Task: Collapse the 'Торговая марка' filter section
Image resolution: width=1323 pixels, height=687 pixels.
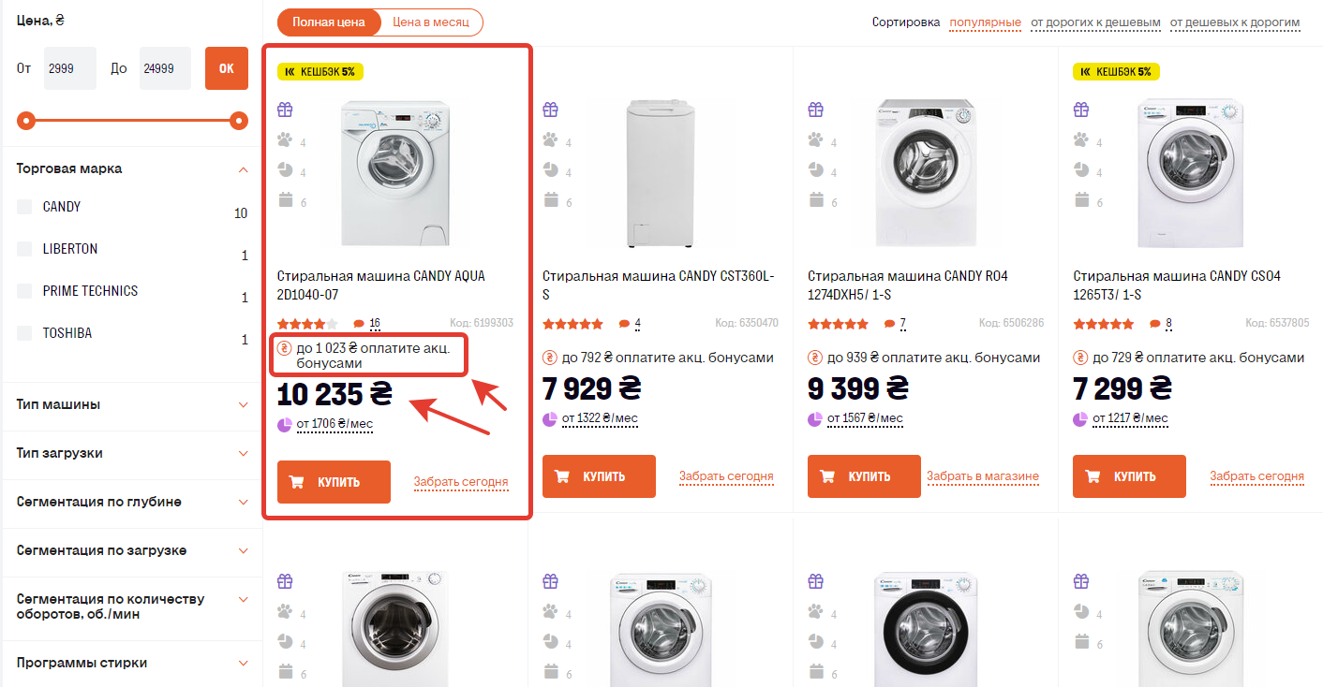Action: tap(243, 169)
